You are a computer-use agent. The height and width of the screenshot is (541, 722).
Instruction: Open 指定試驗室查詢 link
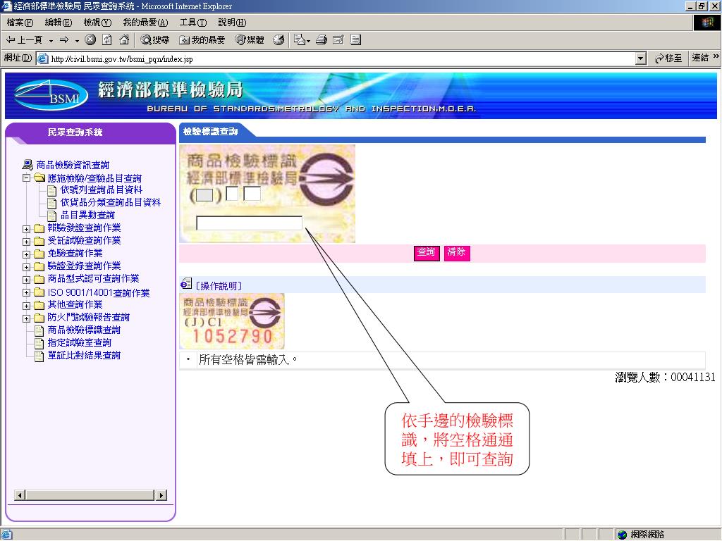79,343
